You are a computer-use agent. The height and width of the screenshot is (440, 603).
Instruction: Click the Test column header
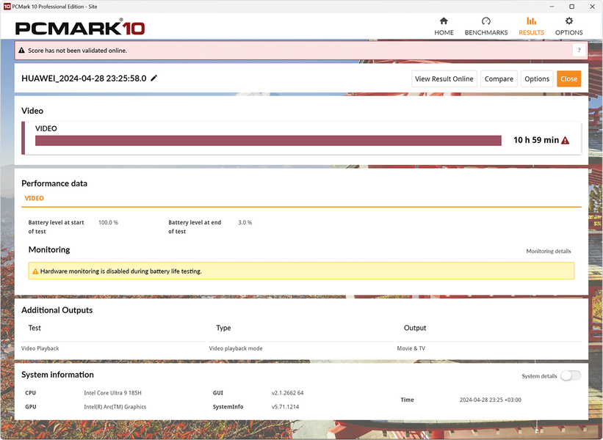click(x=35, y=328)
